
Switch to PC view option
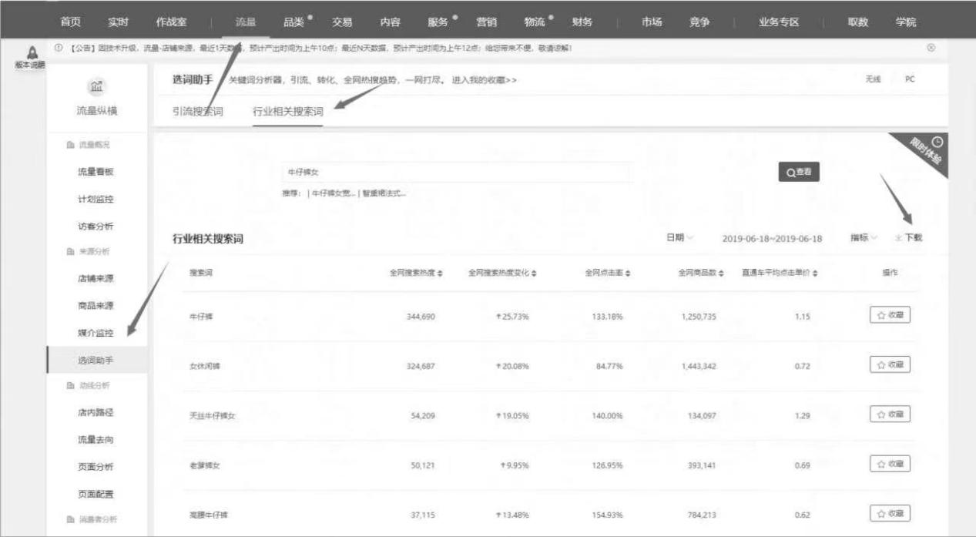(x=909, y=80)
